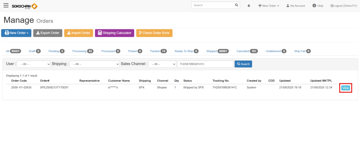The width and height of the screenshot is (360, 162).
Task: Click the magnifier icon in top search
Action: [x=237, y=6]
